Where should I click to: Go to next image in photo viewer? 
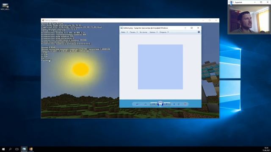click(x=167, y=104)
